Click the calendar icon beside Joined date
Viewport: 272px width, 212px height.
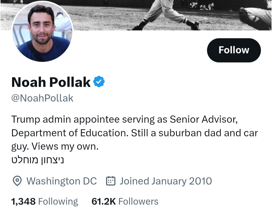pos(111,181)
